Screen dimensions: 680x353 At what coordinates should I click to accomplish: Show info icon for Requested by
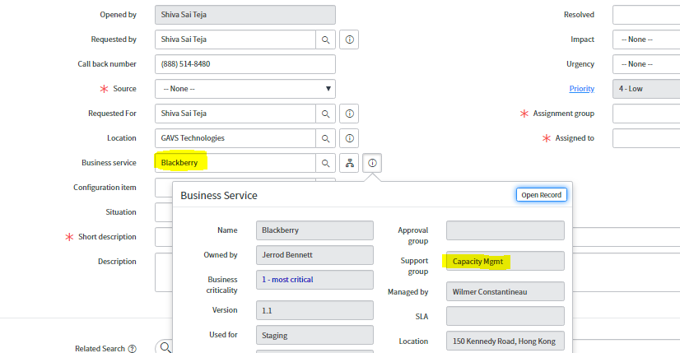tap(349, 39)
